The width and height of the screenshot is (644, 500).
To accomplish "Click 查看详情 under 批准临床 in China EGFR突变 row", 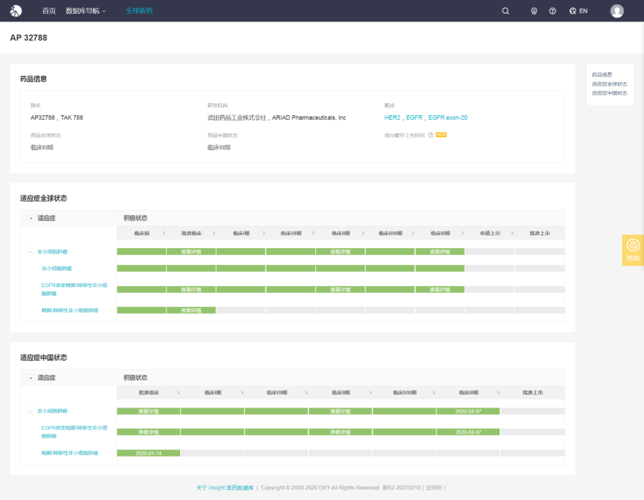I will (148, 432).
